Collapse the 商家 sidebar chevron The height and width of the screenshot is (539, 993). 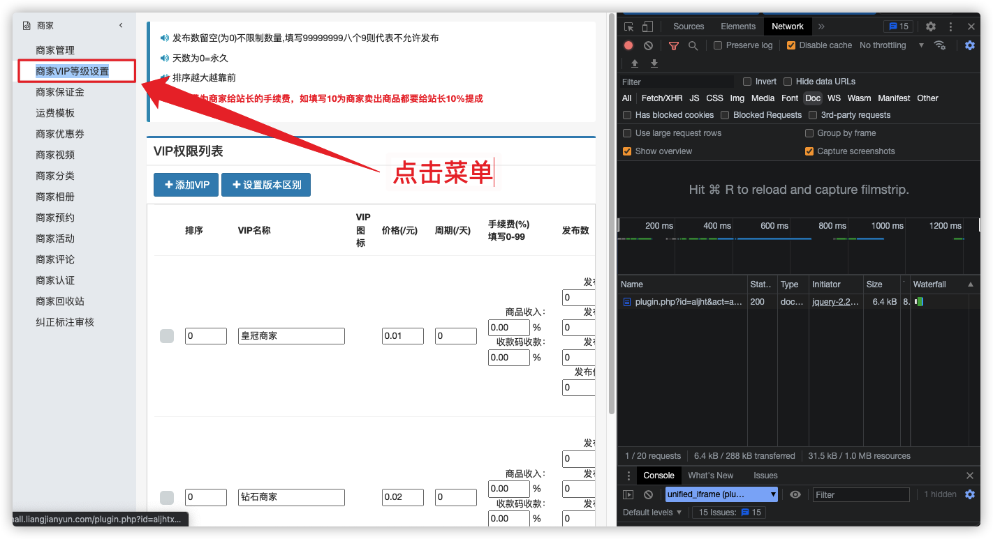pyautogui.click(x=121, y=25)
